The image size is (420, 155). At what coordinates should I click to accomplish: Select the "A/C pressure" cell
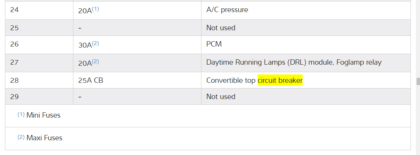pos(227,10)
